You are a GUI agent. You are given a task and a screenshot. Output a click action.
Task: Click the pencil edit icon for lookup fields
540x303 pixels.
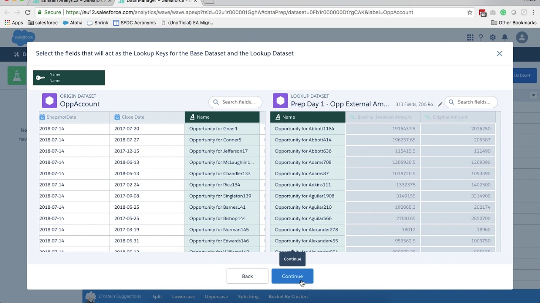coord(440,104)
